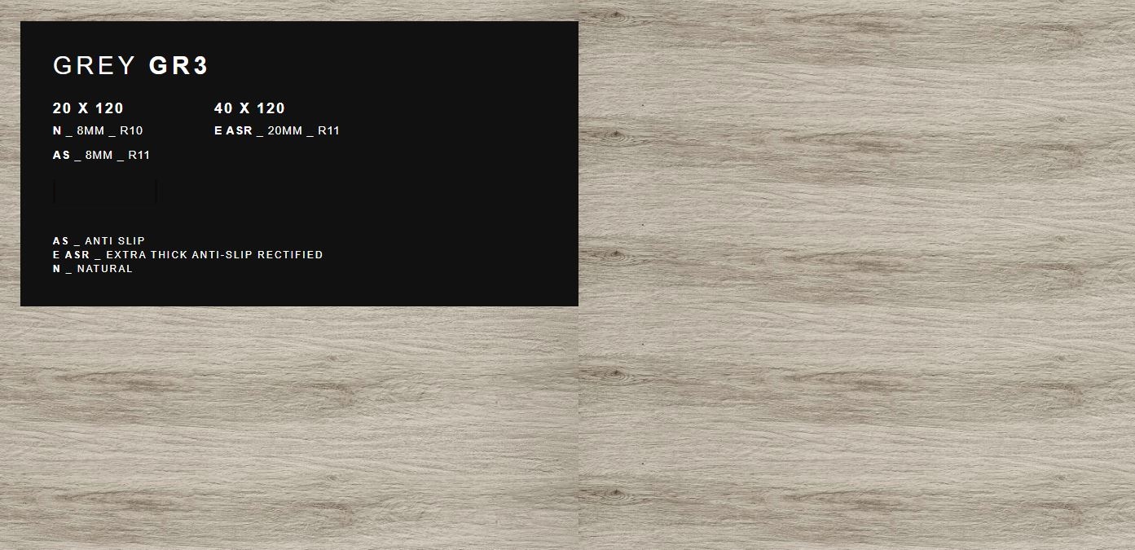This screenshot has height=550, width=1135.
Task: Click the bold E ASR code under 40 X 120
Action: [233, 131]
